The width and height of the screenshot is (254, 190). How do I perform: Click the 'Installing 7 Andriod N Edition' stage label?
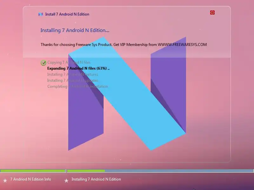[x=96, y=179]
